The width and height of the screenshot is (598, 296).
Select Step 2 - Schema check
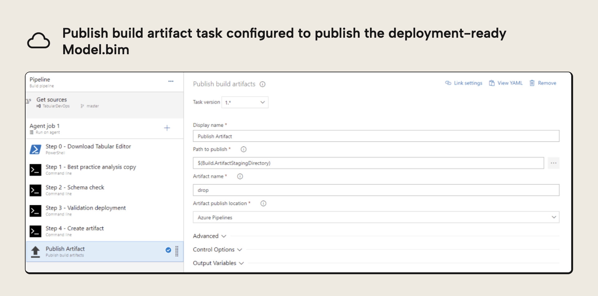coord(105,190)
